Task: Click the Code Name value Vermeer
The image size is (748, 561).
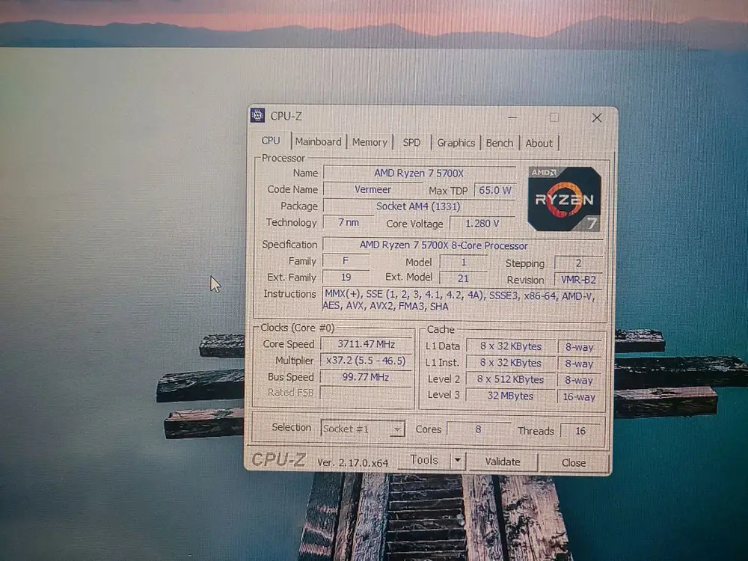Action: coord(373,189)
